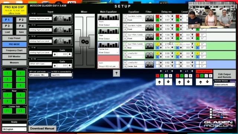This screenshot has width=238, height=134.
Task: Click the Load button
Action: coord(7,32)
